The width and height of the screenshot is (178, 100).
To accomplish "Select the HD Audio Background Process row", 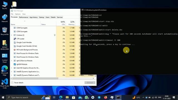I will tap(45, 50).
